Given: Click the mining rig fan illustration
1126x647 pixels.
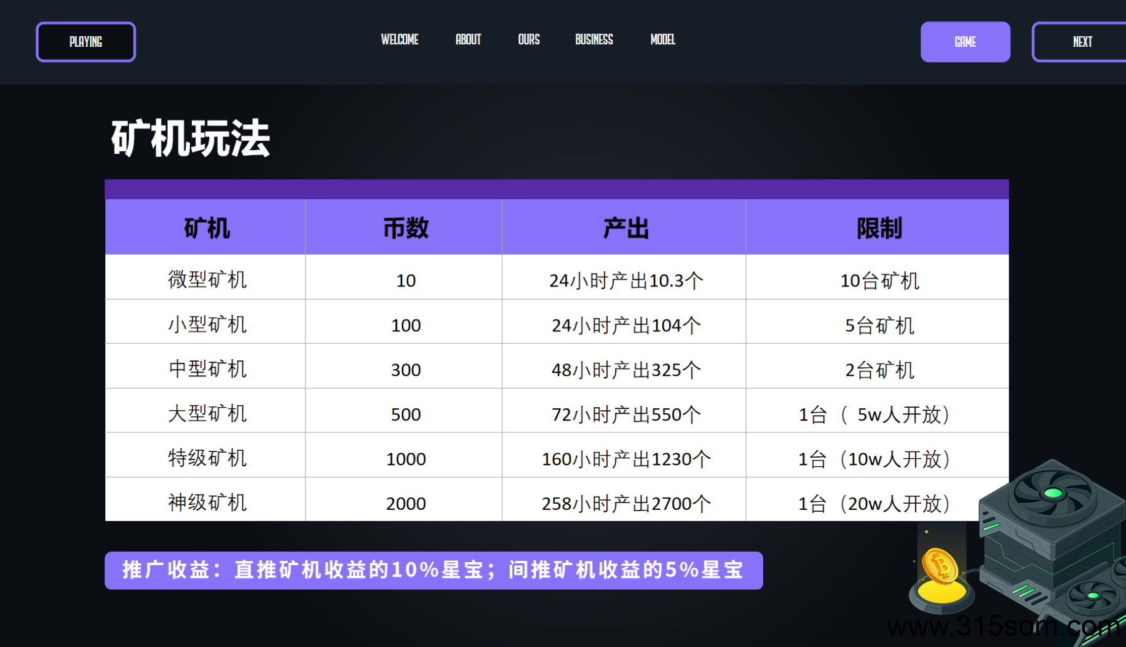Looking at the screenshot, I should [1052, 493].
